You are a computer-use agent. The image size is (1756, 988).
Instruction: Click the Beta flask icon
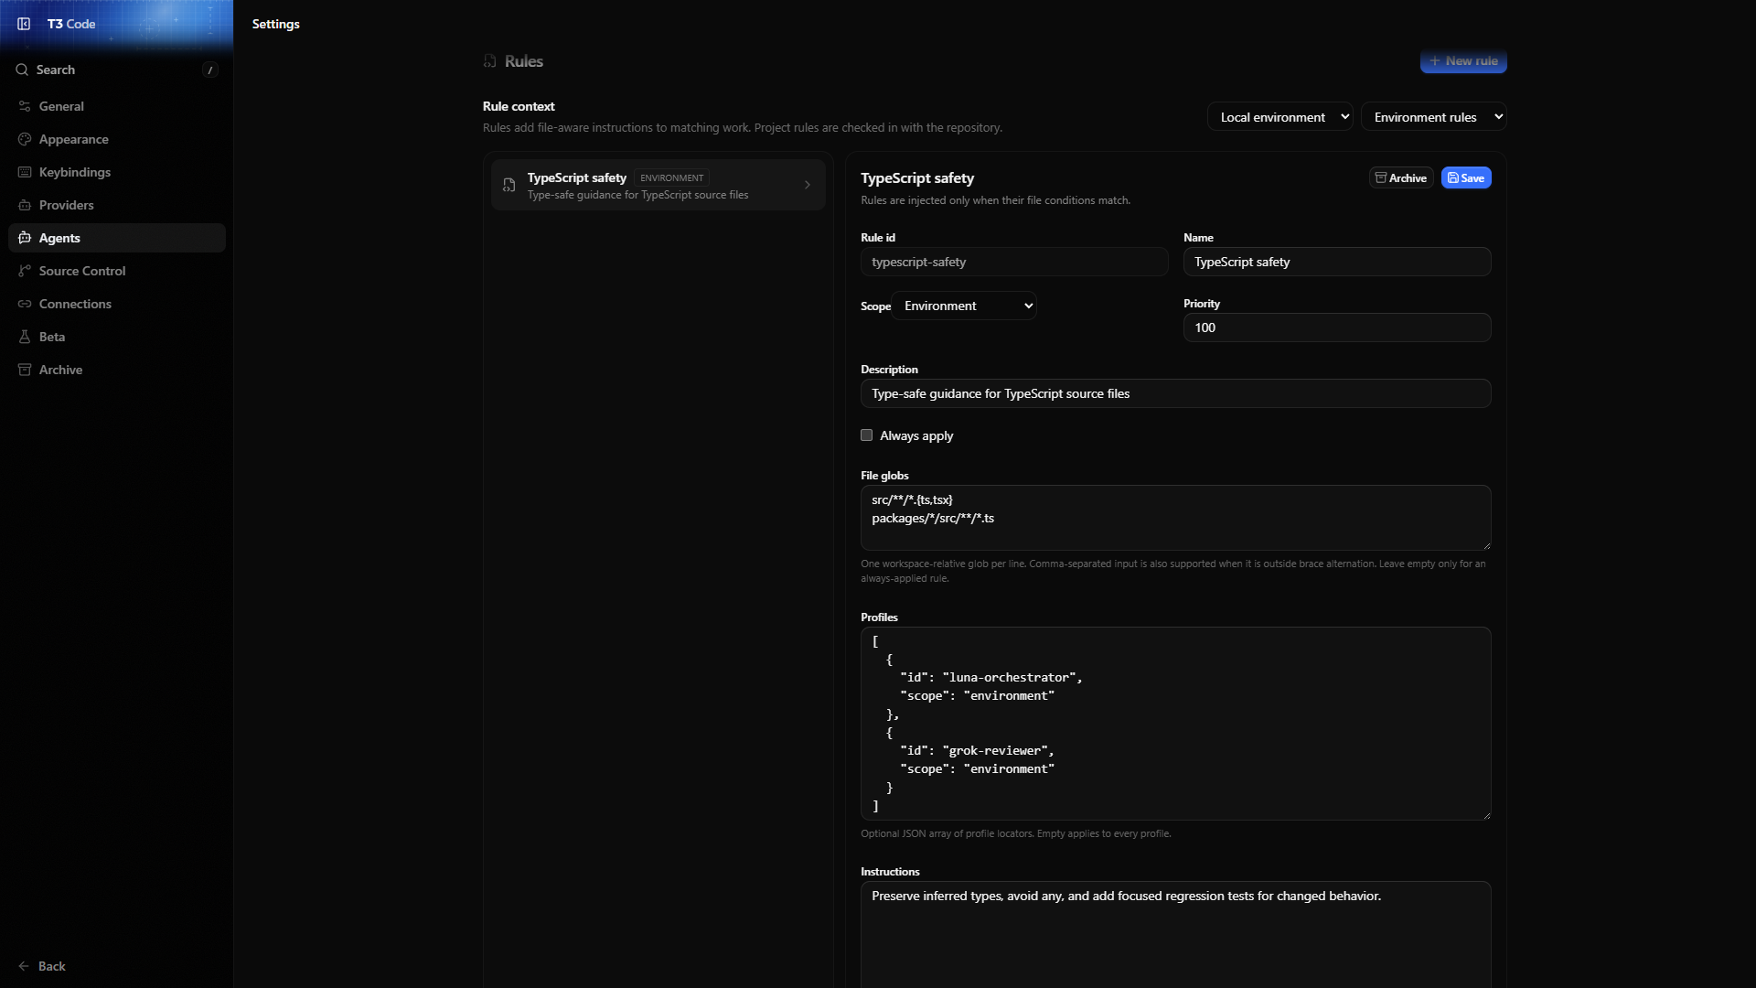(x=25, y=337)
